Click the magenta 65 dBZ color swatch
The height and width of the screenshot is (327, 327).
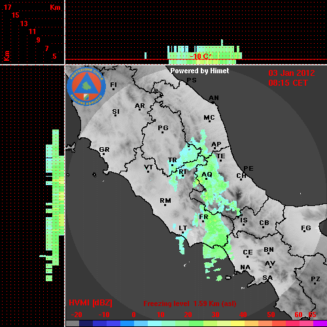pos(320,323)
